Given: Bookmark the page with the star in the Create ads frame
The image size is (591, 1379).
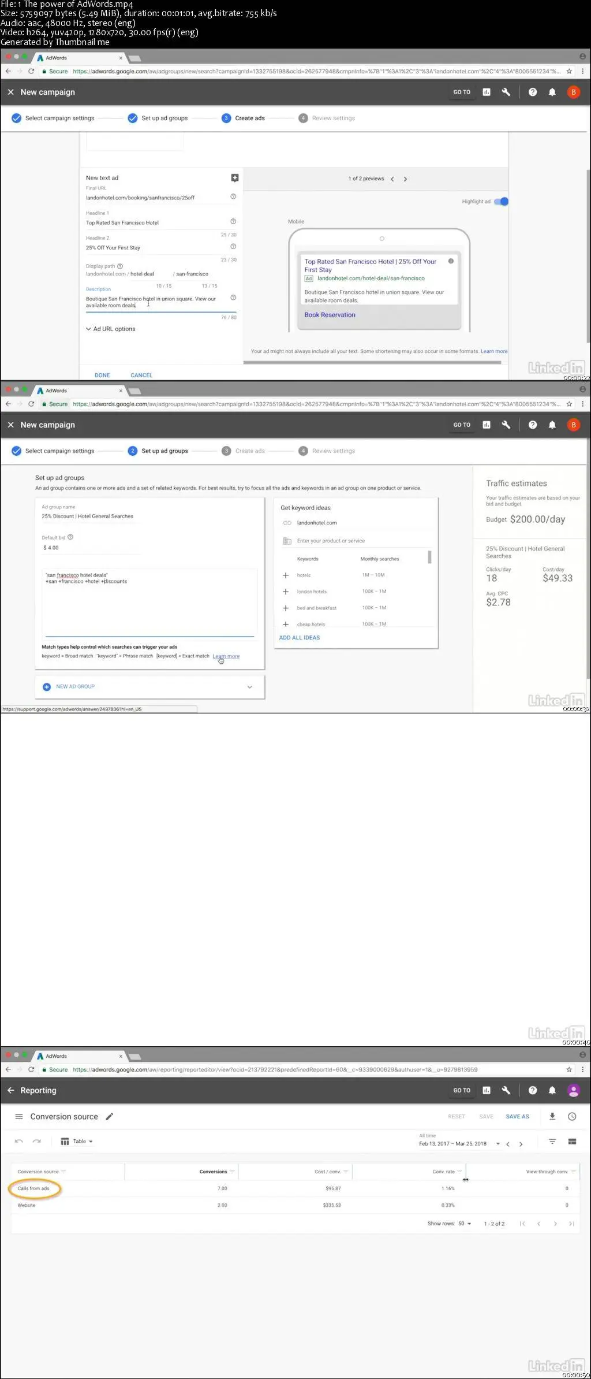Looking at the screenshot, I should 569,72.
